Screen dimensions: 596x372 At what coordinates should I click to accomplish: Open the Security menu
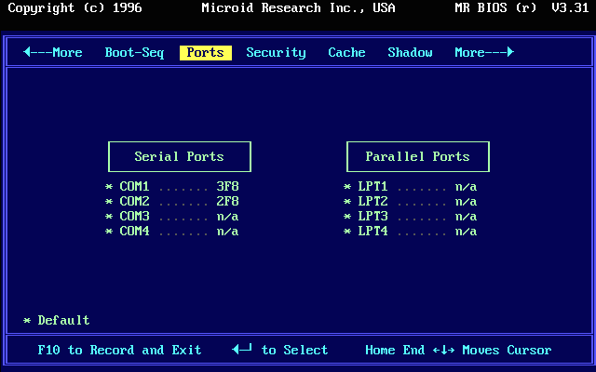pyautogui.click(x=276, y=52)
